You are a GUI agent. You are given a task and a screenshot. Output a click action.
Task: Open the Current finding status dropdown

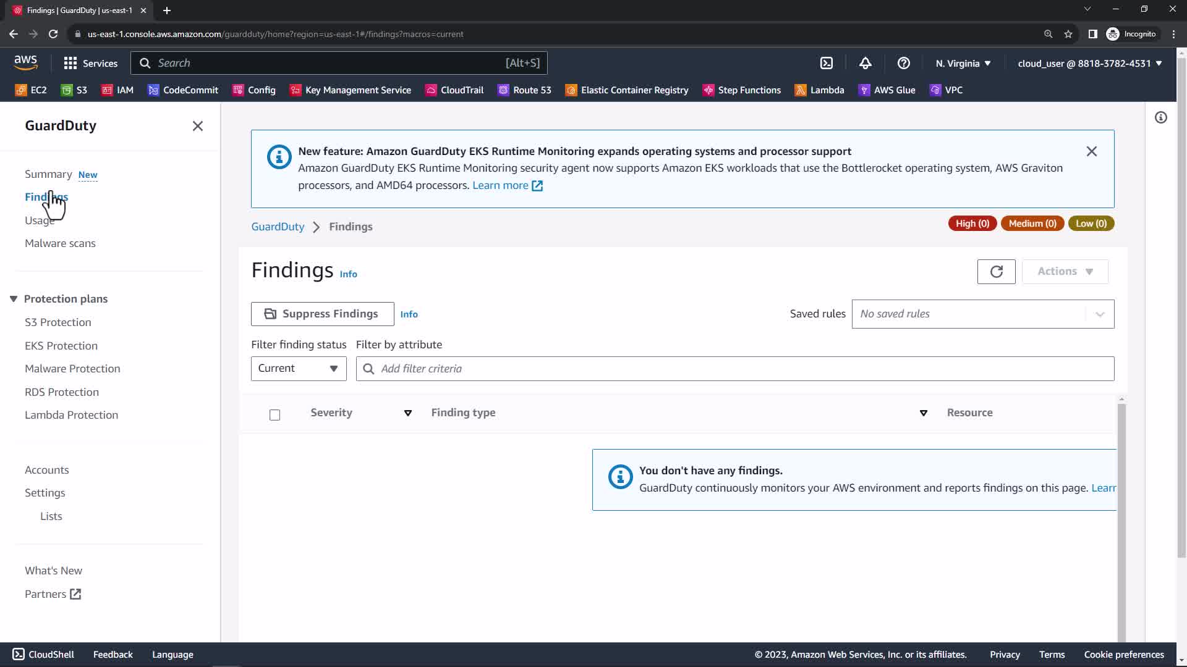(299, 369)
